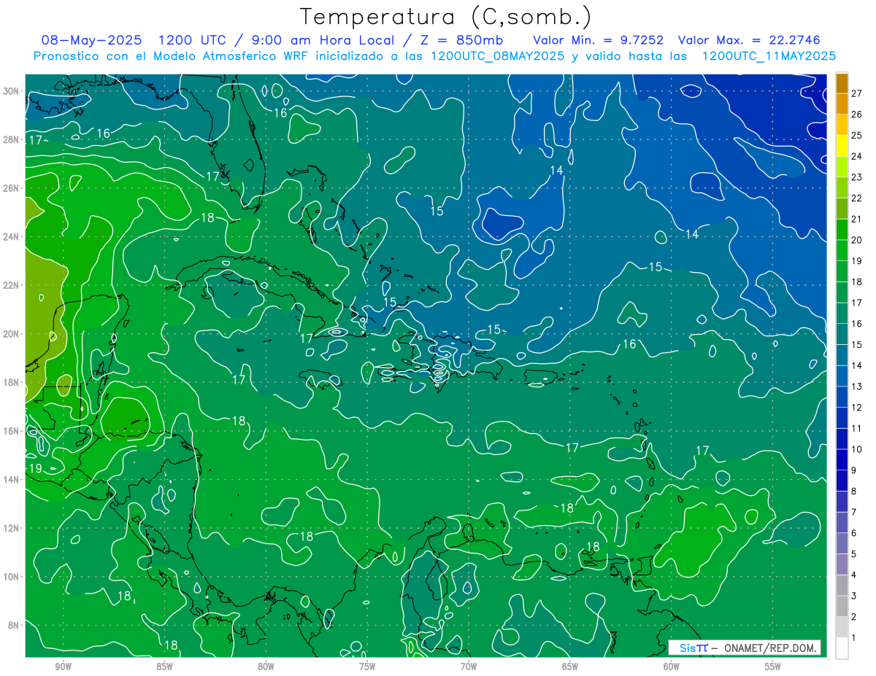Click the 'Temperatura (C,somb.)' chart title
This screenshot has height=676, width=876.
pyautogui.click(x=445, y=16)
